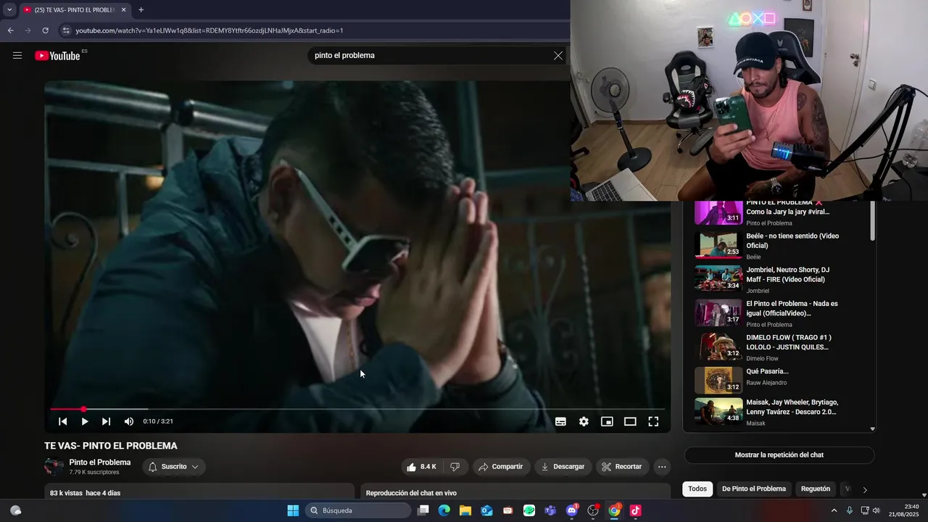Open TikTok app from taskbar
Image resolution: width=928 pixels, height=522 pixels.
tap(636, 510)
